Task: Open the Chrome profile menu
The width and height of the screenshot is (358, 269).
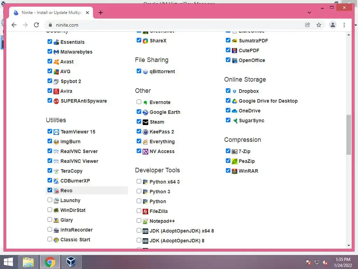Action: (x=333, y=25)
